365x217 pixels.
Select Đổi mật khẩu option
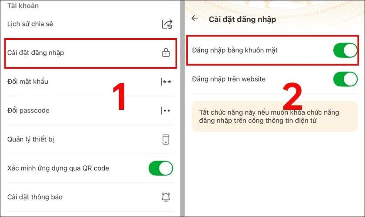(x=90, y=82)
